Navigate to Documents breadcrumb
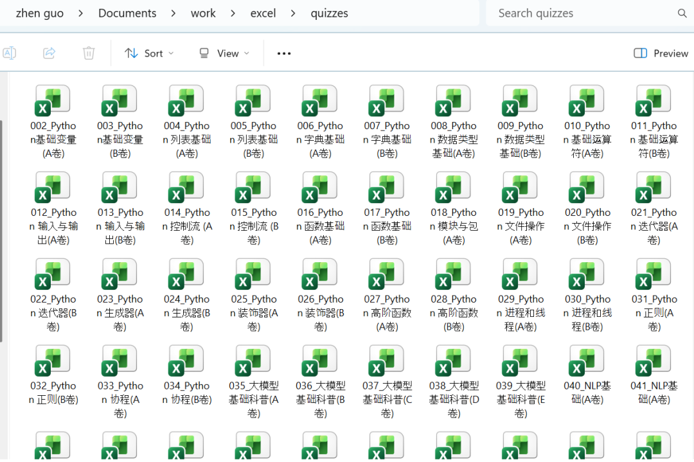Screen dimensions: 694x462 tap(127, 13)
